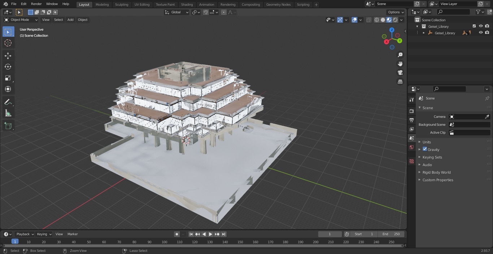Click the viewport pan hand icon
Viewport: 493px width, 254px height.
pos(400,64)
